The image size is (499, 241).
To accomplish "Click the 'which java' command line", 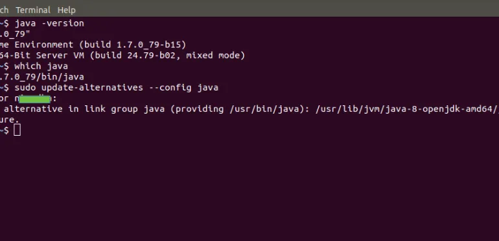I will (x=41, y=67).
